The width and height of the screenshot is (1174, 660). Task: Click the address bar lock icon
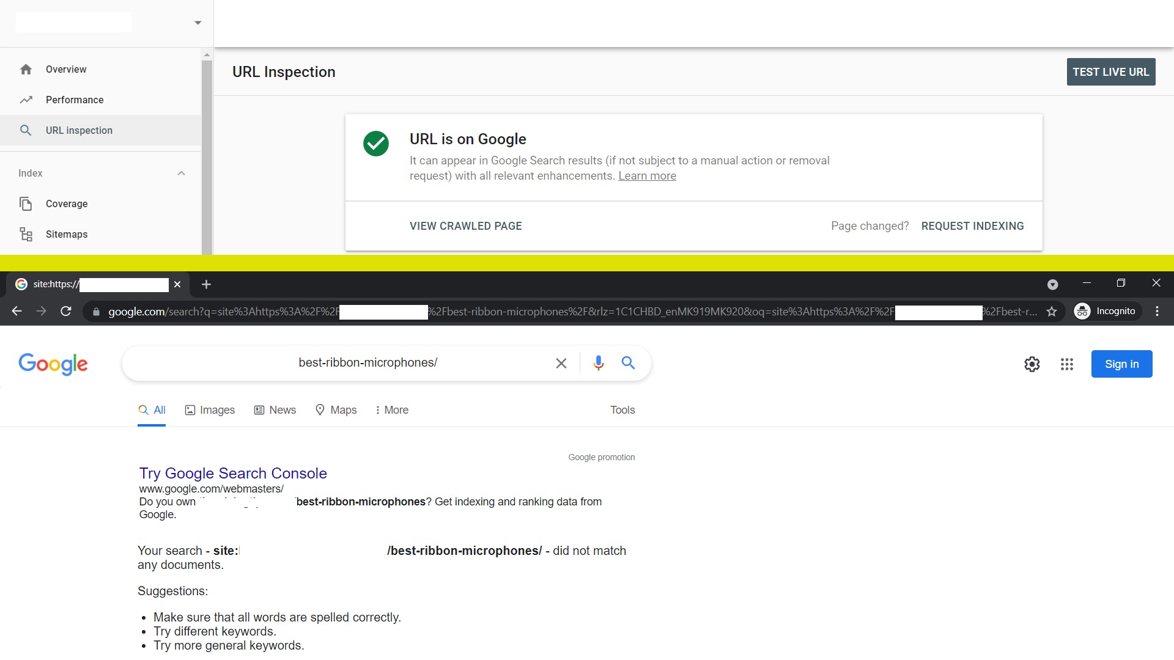[96, 312]
